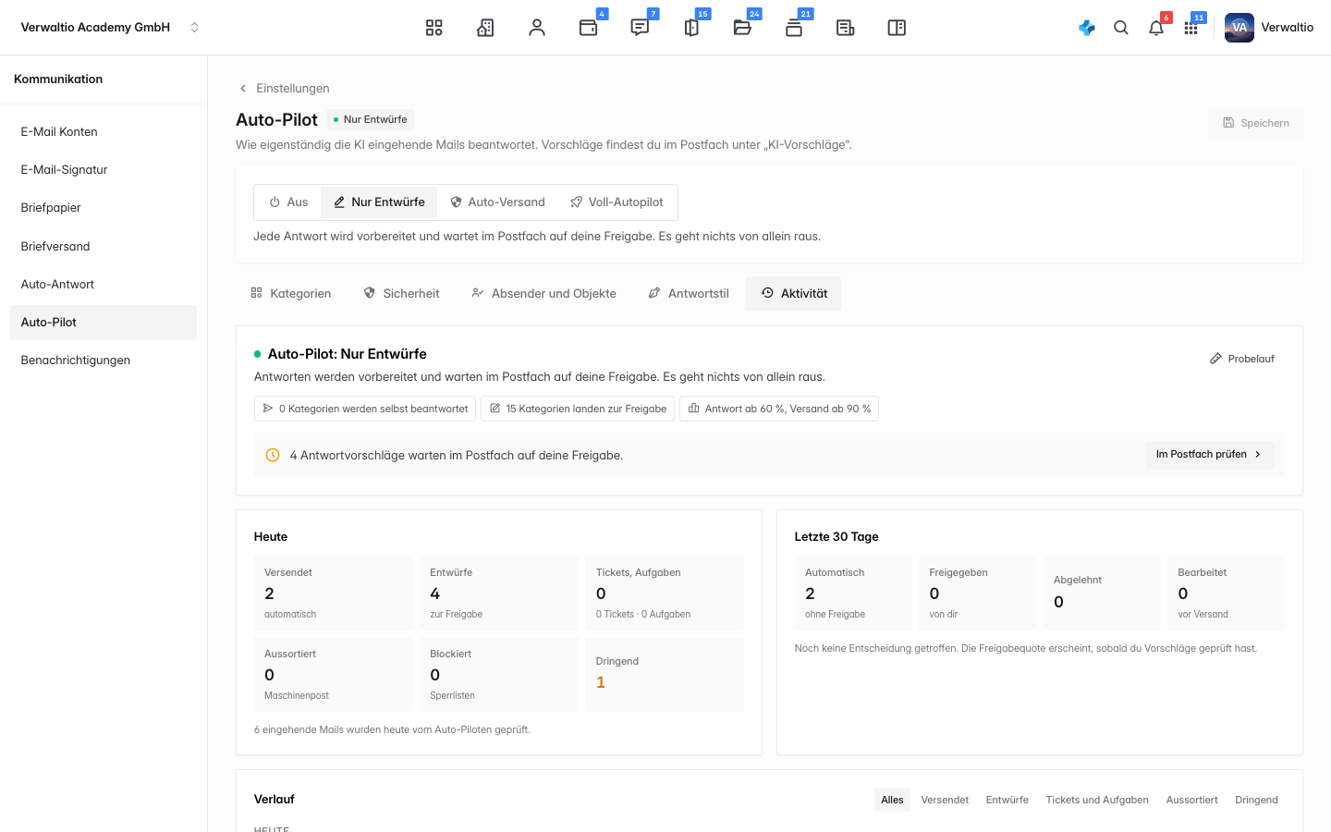The height and width of the screenshot is (832, 1331).
Task: Filter Verlauf by Versendet
Action: (x=945, y=800)
